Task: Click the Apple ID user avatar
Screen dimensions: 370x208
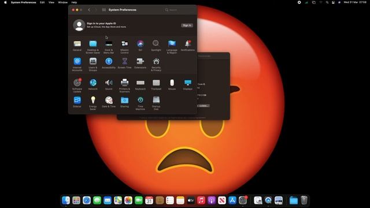Action: pos(79,25)
